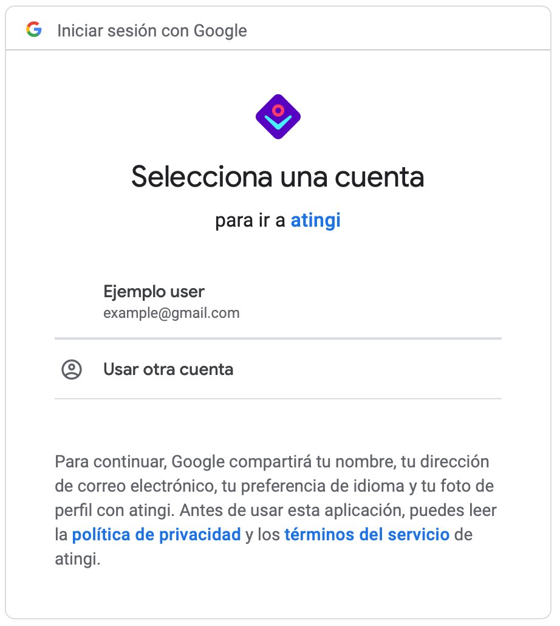Click the empty avatar area beside Ejemplo user
The image size is (560, 626).
[72, 302]
